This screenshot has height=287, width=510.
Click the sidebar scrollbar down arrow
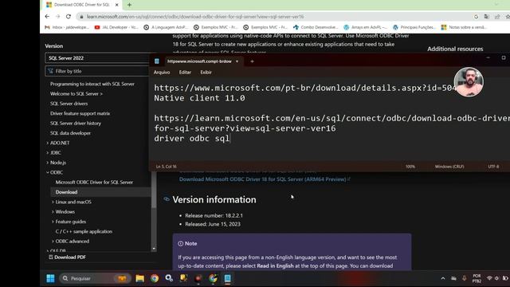click(x=154, y=249)
